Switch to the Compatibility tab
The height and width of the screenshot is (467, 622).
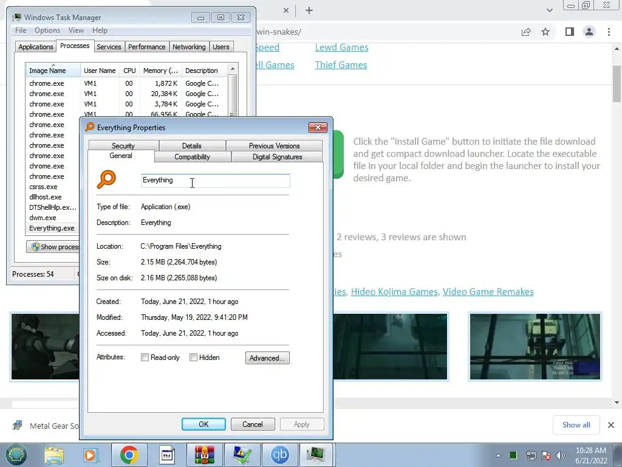click(192, 157)
